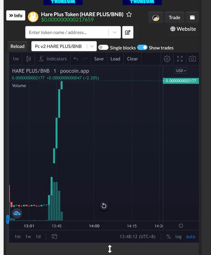Click the blue cloud chart logo icon

click(x=17, y=213)
